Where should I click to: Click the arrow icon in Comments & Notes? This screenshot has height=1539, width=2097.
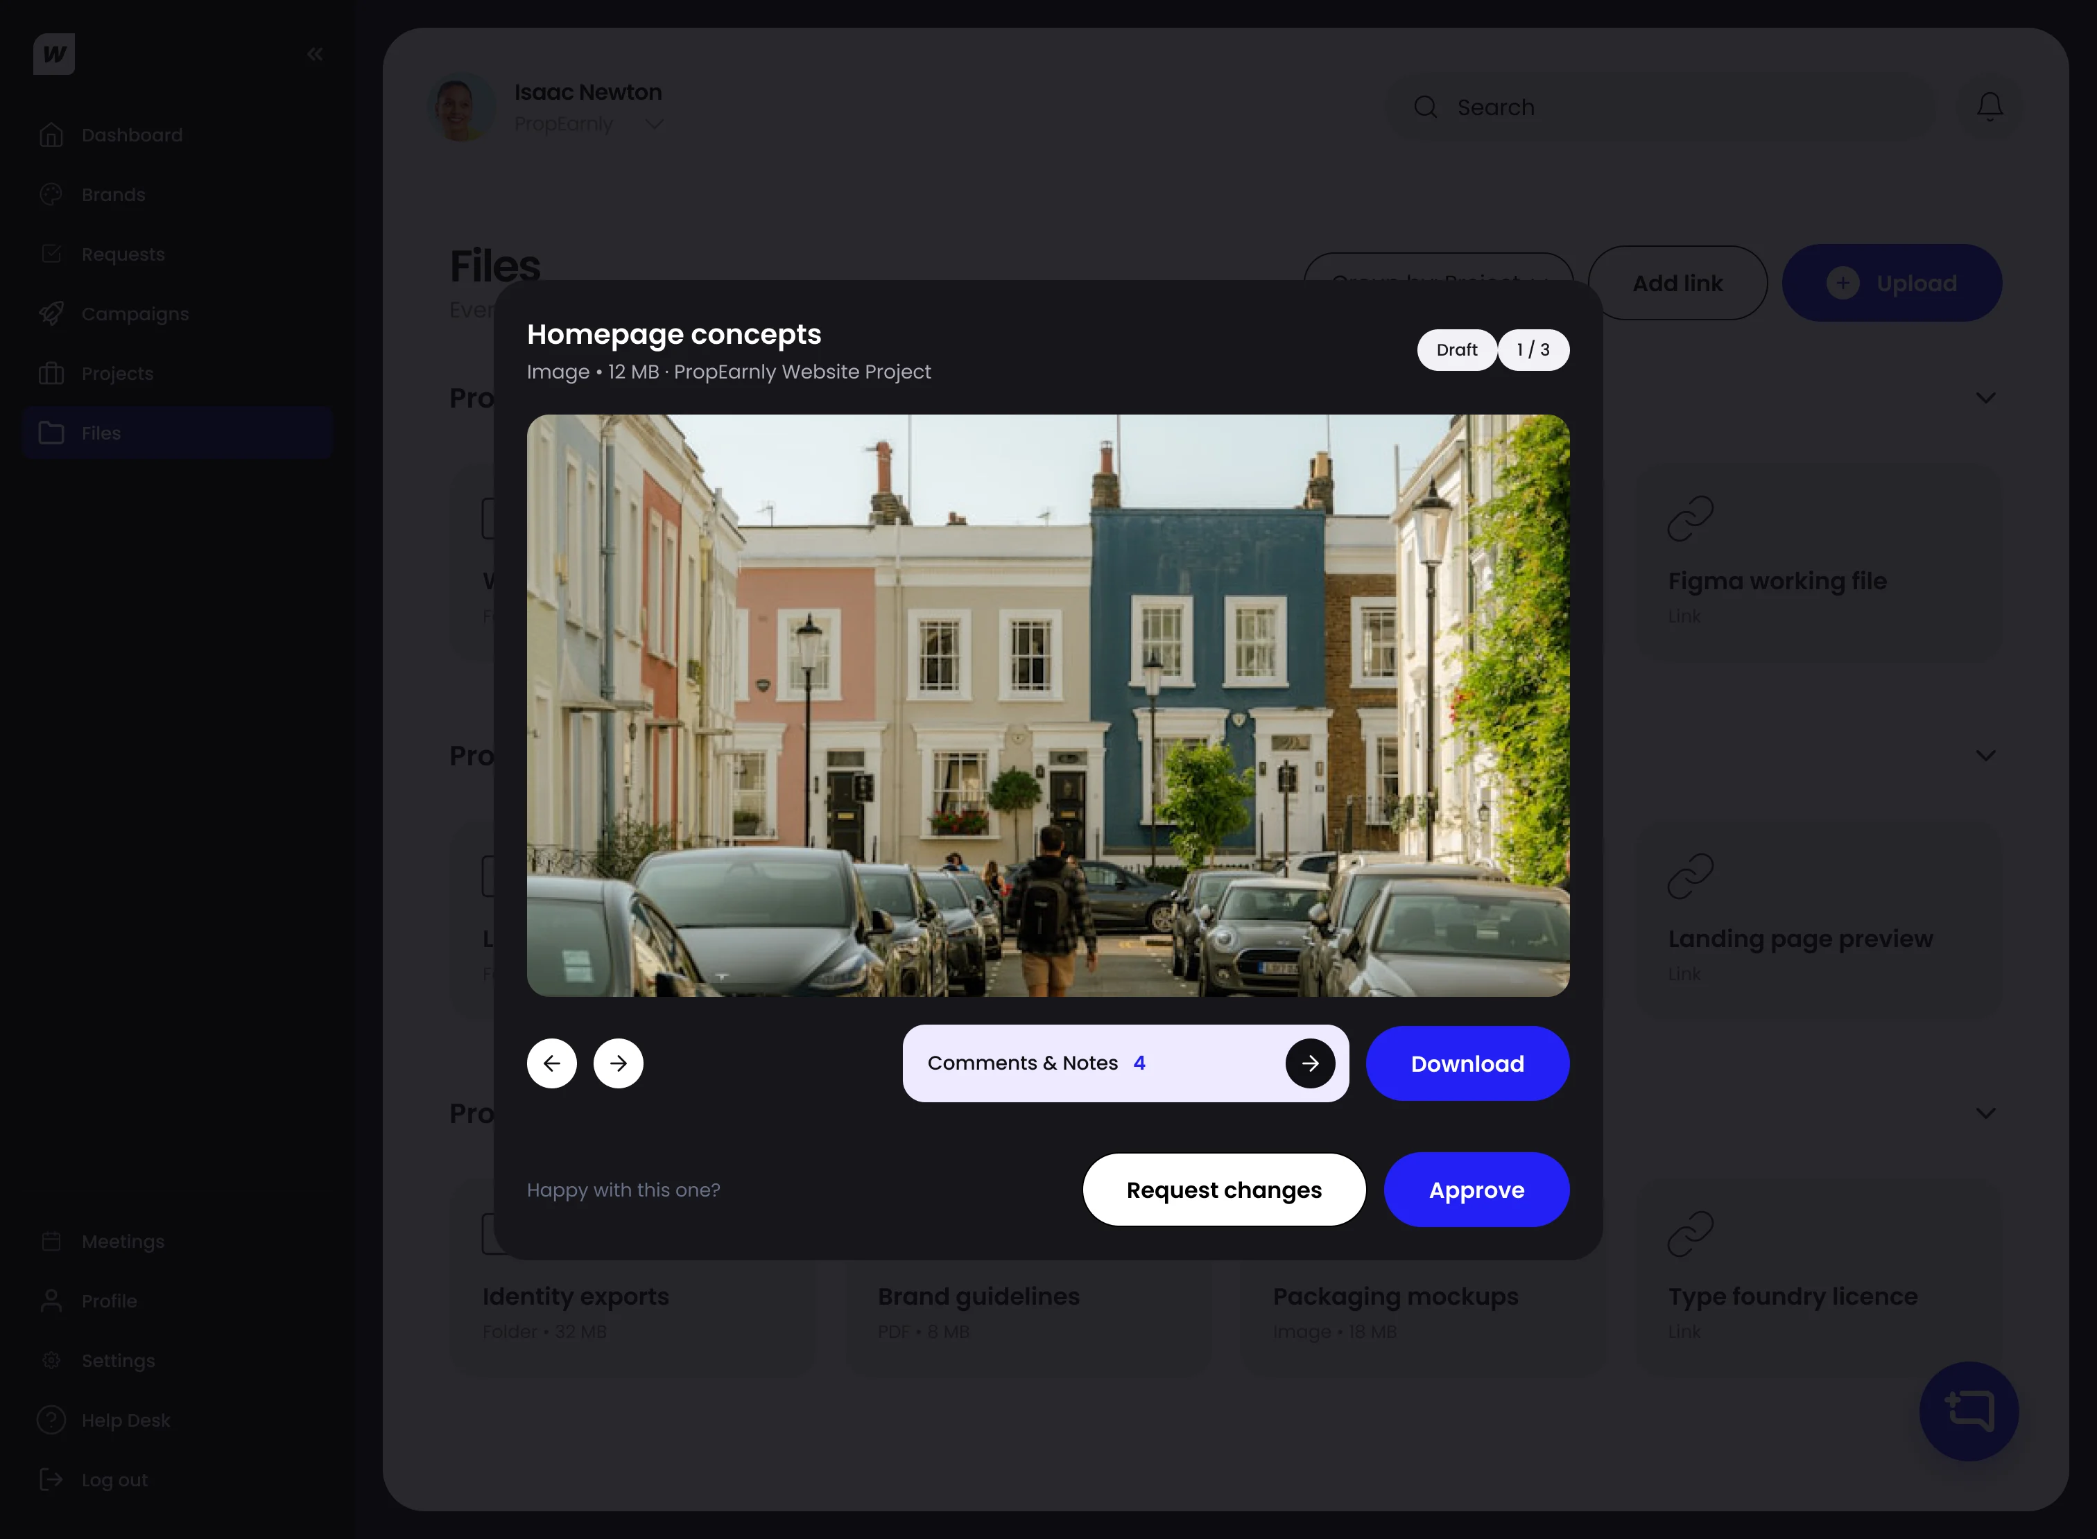tap(1309, 1063)
